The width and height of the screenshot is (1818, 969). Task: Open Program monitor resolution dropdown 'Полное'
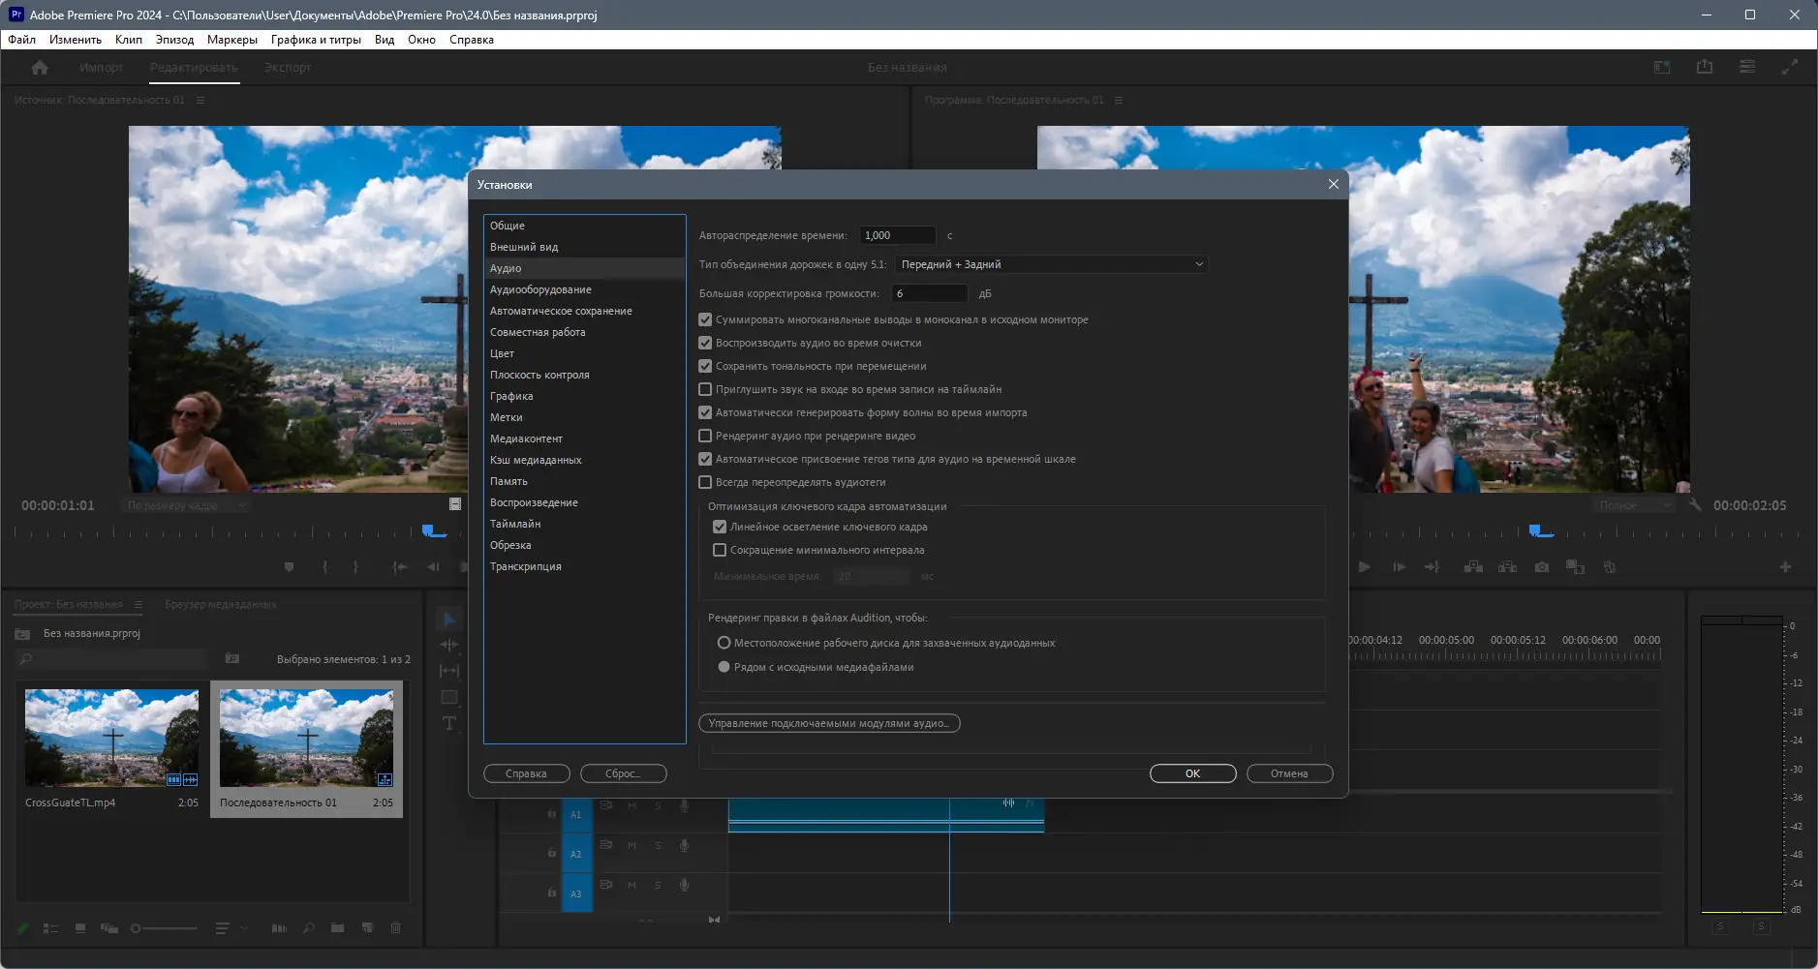(x=1634, y=505)
